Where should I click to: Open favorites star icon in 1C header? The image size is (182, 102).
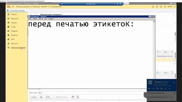point(161,7)
